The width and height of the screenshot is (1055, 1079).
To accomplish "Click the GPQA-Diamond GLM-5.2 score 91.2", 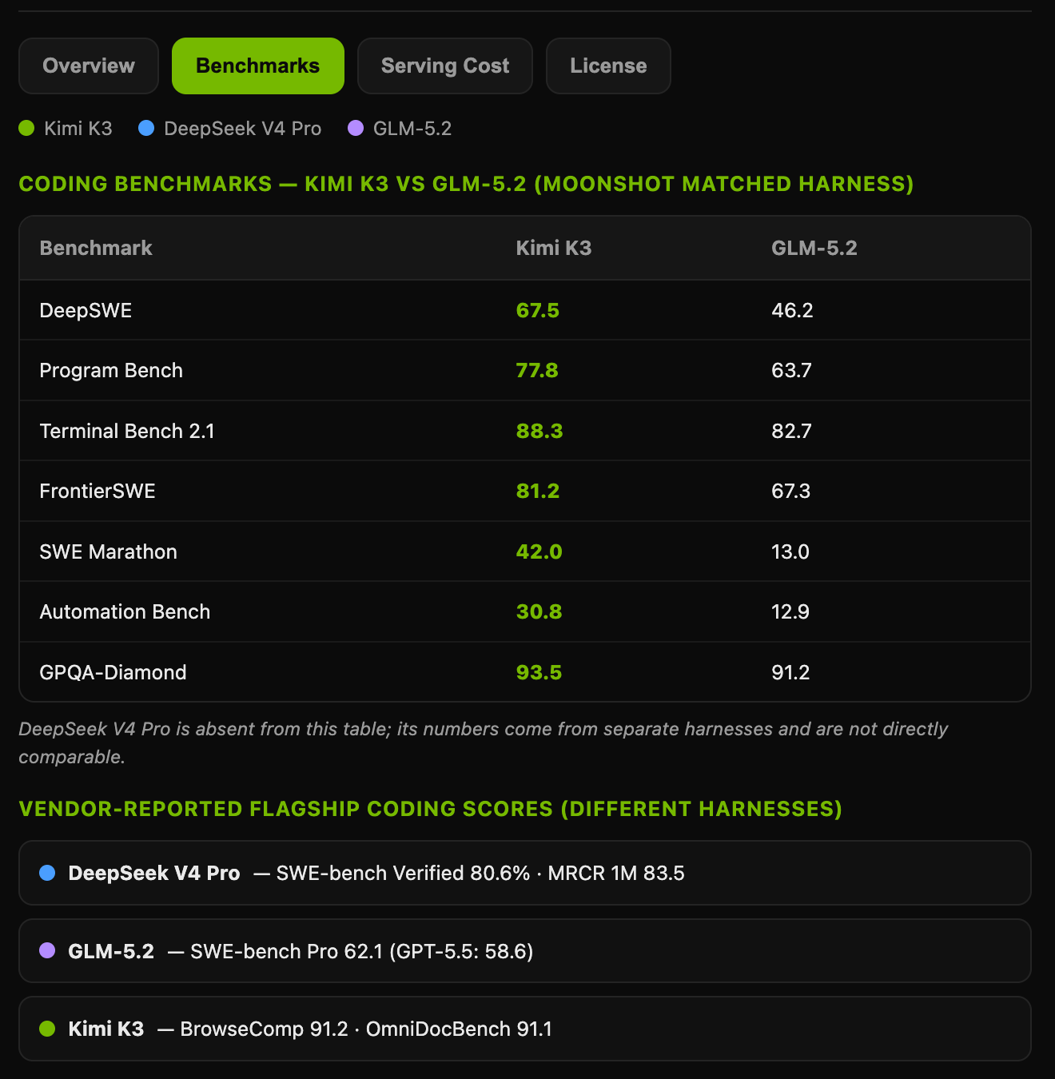I will [790, 672].
